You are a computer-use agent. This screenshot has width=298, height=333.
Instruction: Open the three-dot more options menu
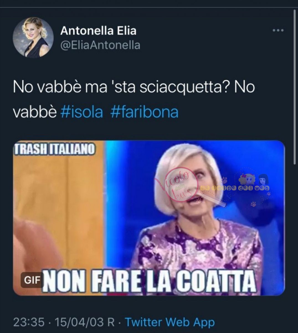pyautogui.click(x=278, y=30)
